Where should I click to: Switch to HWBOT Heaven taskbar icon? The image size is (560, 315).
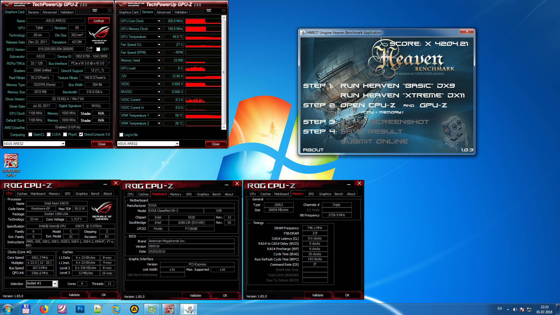click(189, 309)
